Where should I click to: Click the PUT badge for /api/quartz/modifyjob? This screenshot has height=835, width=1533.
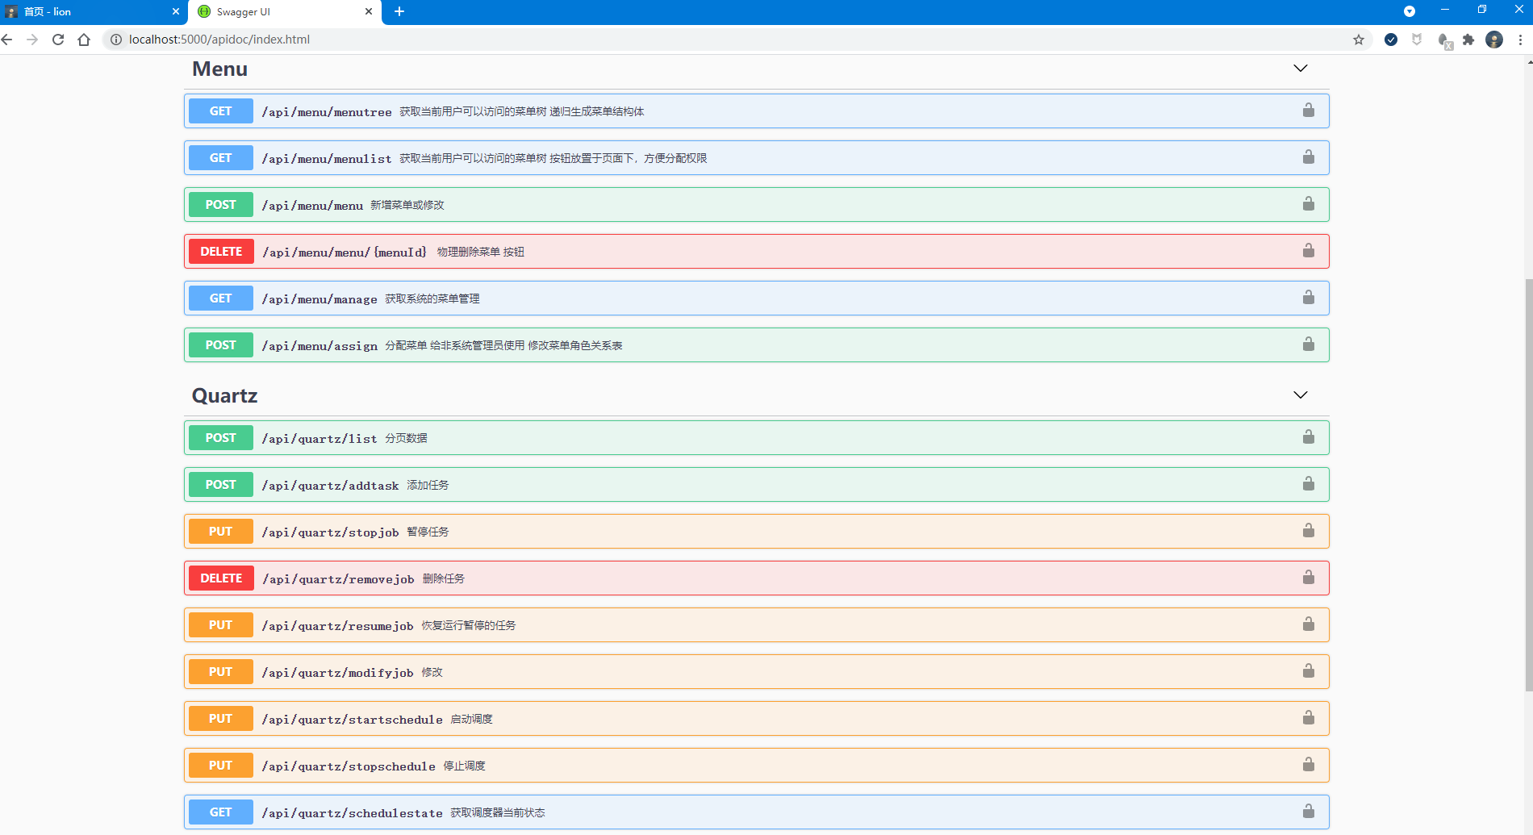221,672
